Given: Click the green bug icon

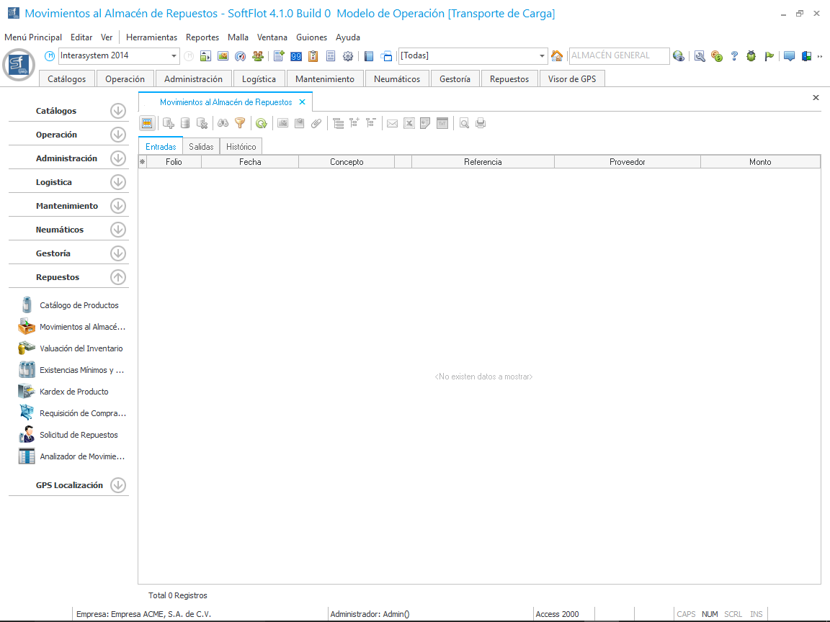Looking at the screenshot, I should 751,56.
